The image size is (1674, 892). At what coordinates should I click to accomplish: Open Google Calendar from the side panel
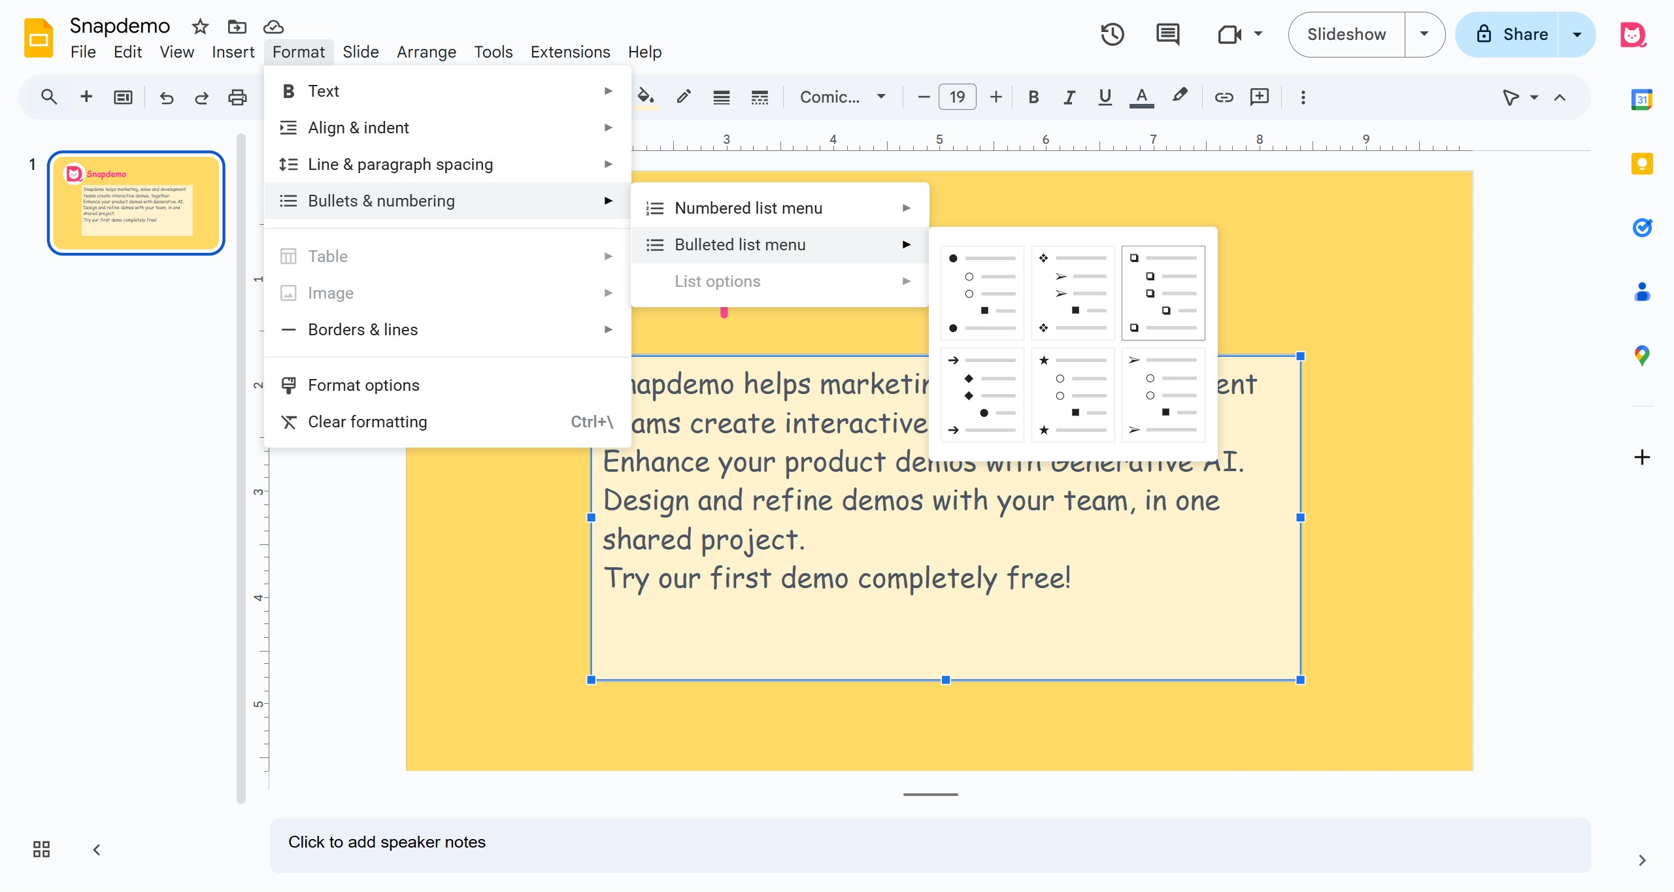coord(1642,99)
